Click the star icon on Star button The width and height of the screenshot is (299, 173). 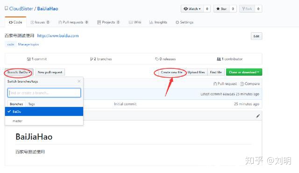218,9
